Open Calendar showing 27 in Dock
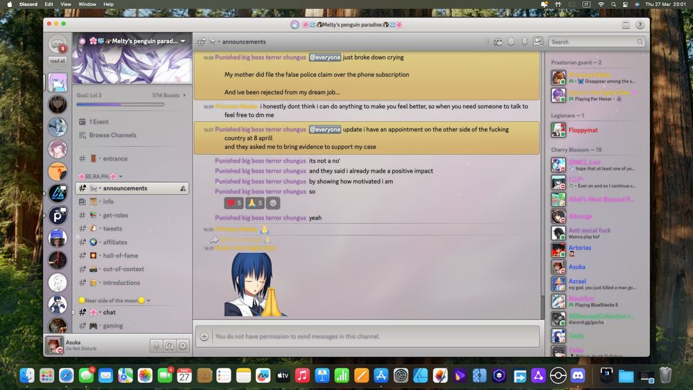The width and height of the screenshot is (693, 390). tap(184, 375)
